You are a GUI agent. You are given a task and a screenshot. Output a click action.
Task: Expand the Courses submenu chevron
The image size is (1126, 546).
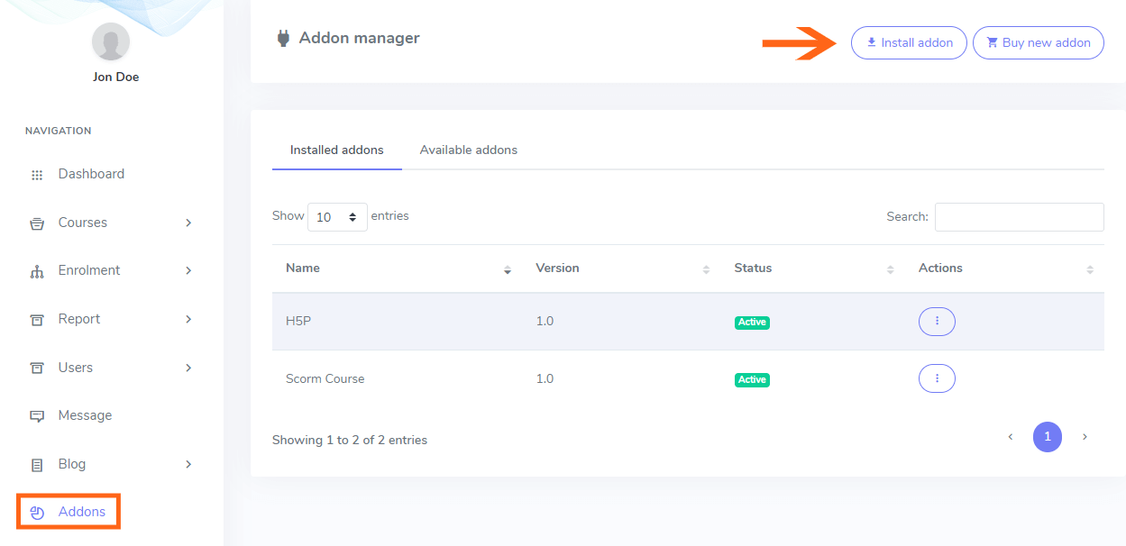pos(188,223)
